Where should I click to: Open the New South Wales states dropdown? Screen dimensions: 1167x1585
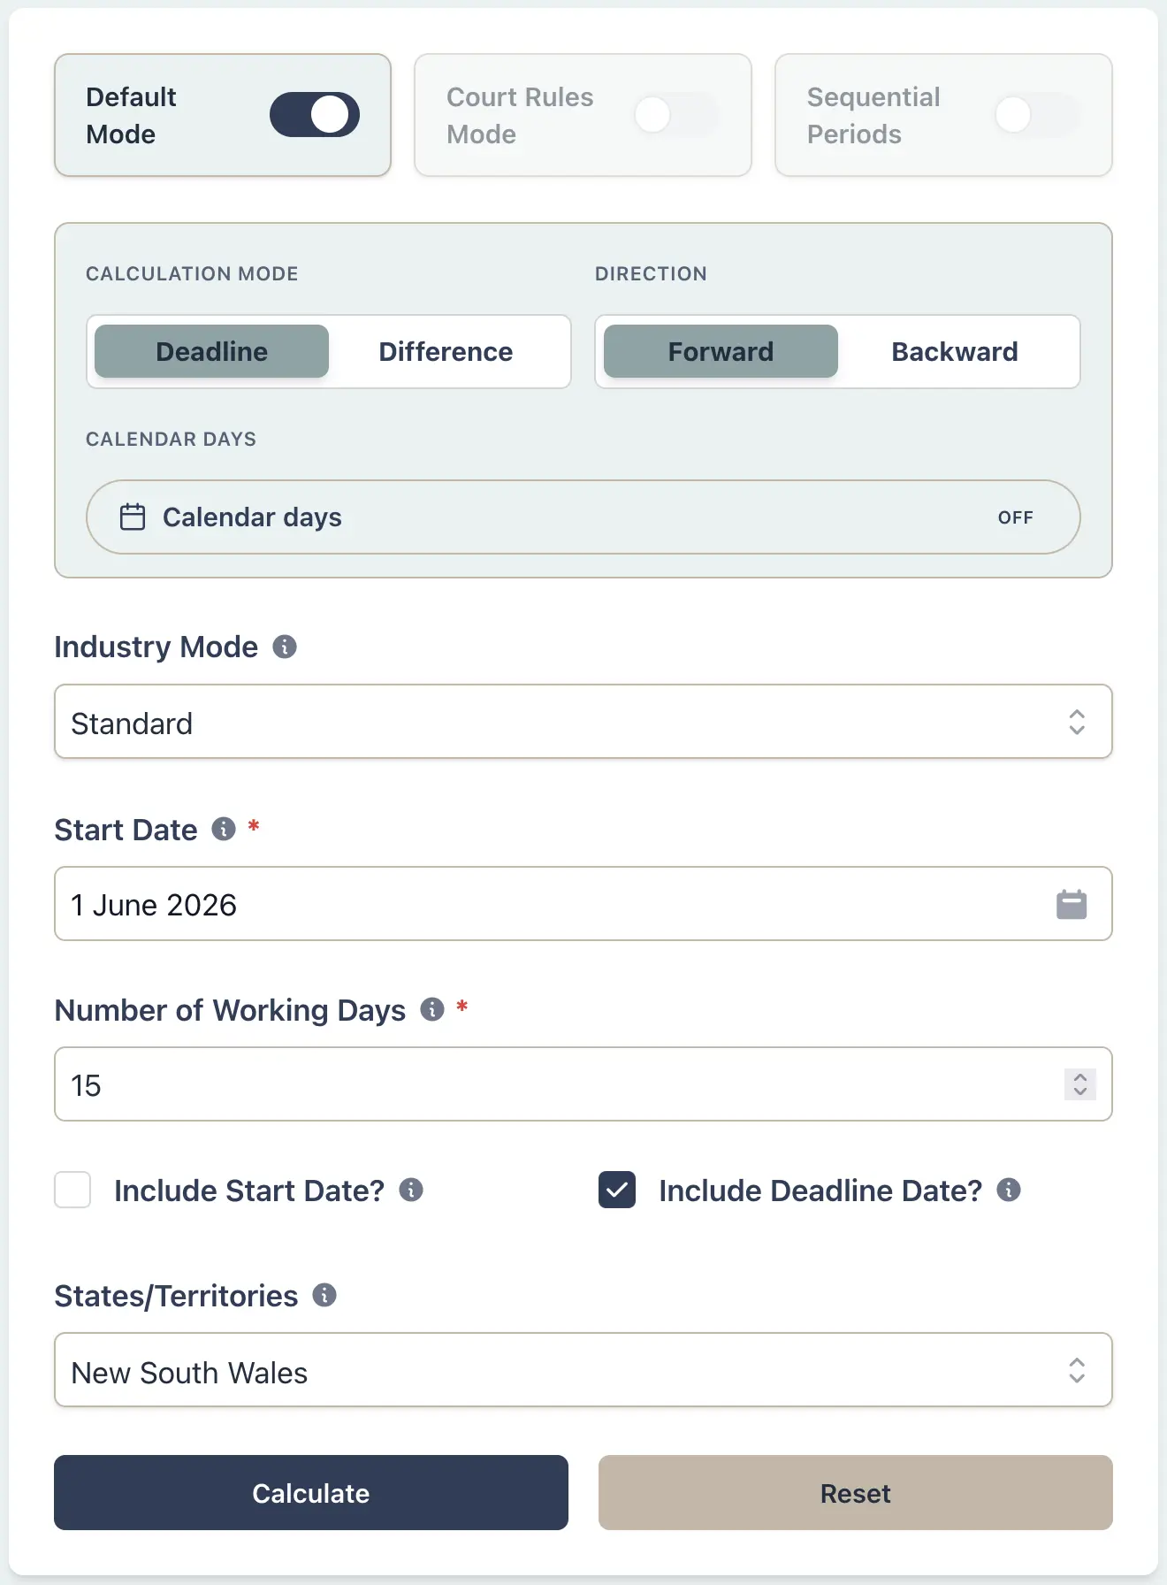tap(583, 1370)
